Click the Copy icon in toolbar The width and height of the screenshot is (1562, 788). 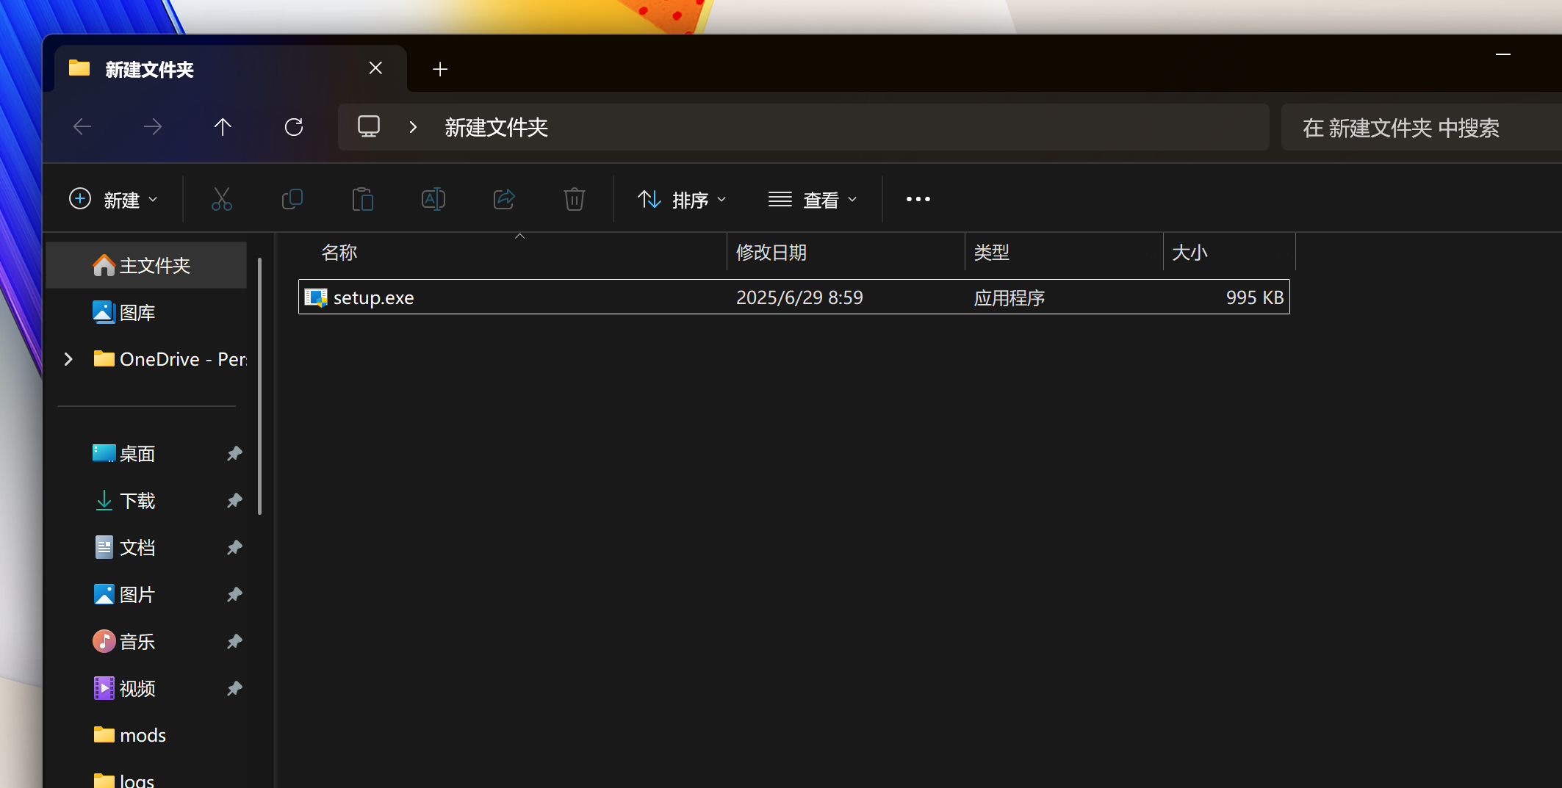click(x=292, y=199)
